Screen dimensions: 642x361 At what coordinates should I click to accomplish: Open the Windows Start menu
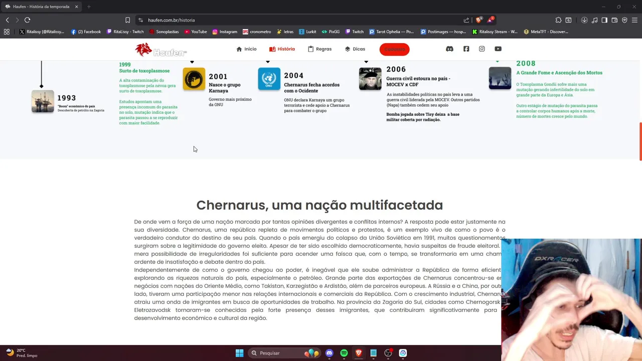tap(239, 353)
